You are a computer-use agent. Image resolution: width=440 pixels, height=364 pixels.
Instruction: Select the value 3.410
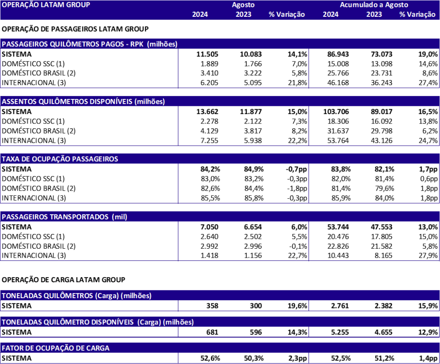(209, 73)
